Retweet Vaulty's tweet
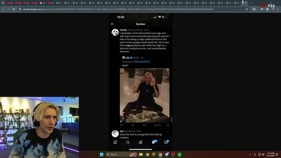Image resolution: width=281 pixels, height=158 pixels. pos(133,125)
